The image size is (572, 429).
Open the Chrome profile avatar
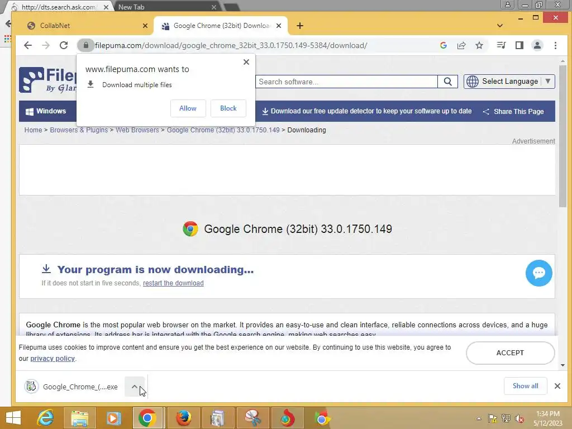tap(537, 45)
